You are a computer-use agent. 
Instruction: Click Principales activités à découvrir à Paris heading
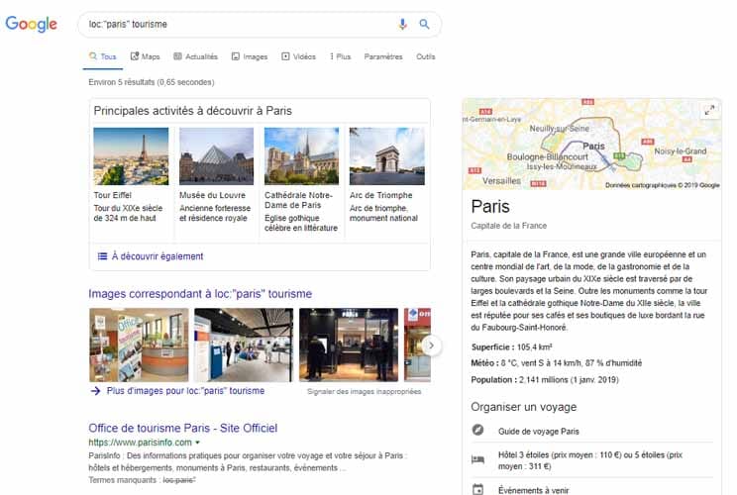(x=193, y=111)
